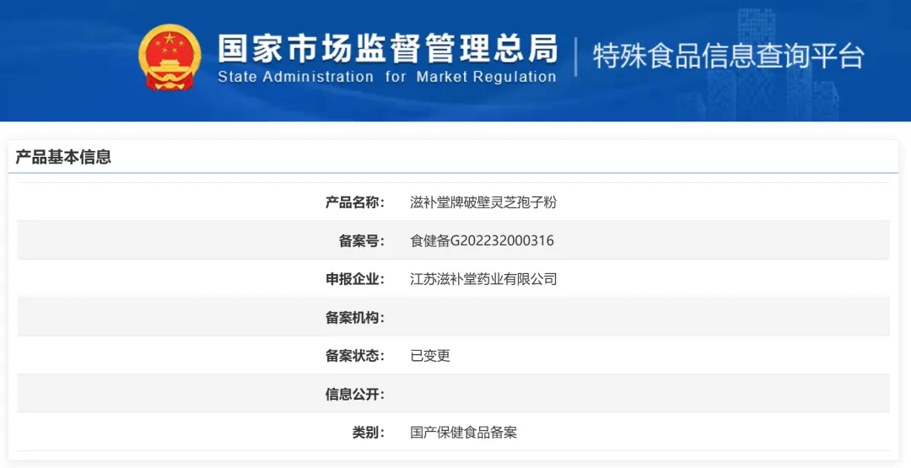Select category value 国产保健食品备案
The image size is (911, 468).
coord(464,433)
